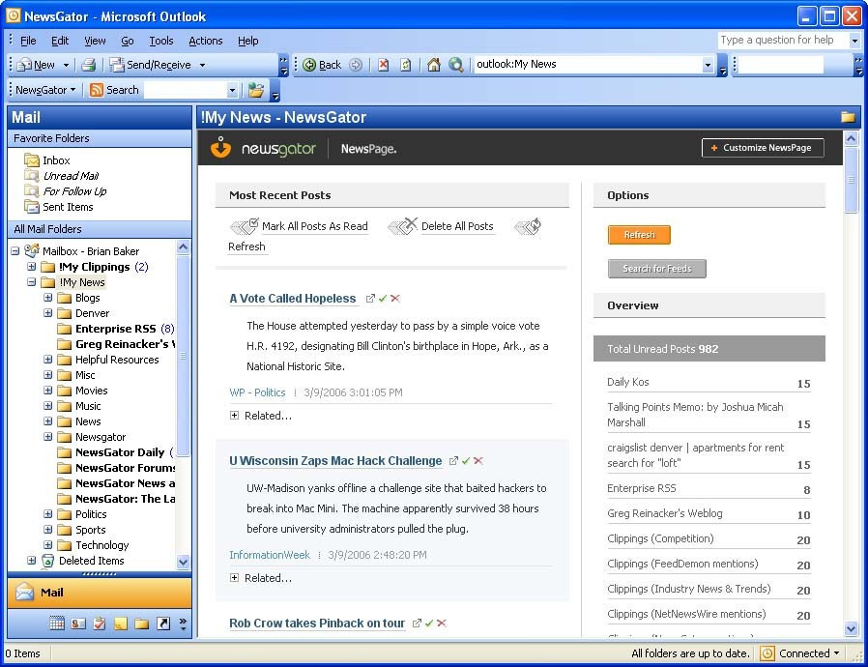Click the folder icon on the NewsGator toolbar
The image size is (868, 667).
click(256, 90)
